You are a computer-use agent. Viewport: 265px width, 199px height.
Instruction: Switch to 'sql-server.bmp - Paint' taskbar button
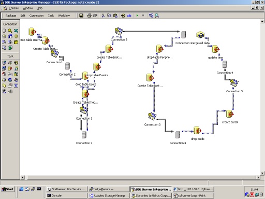(194, 195)
